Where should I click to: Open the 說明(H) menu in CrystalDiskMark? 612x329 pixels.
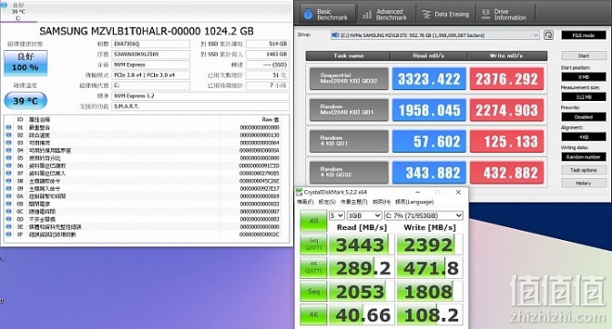(382, 202)
